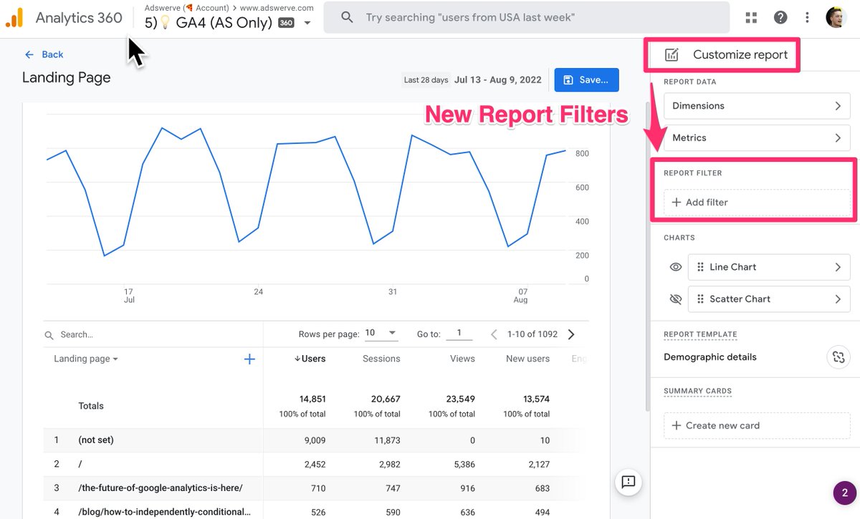Expand the Metrics section

[757, 137]
